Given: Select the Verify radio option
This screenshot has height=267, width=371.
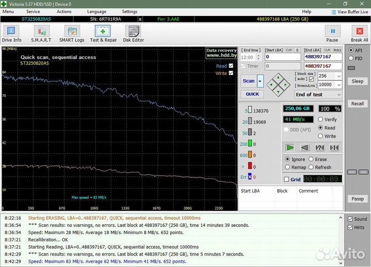Looking at the screenshot, I should pos(321,120).
